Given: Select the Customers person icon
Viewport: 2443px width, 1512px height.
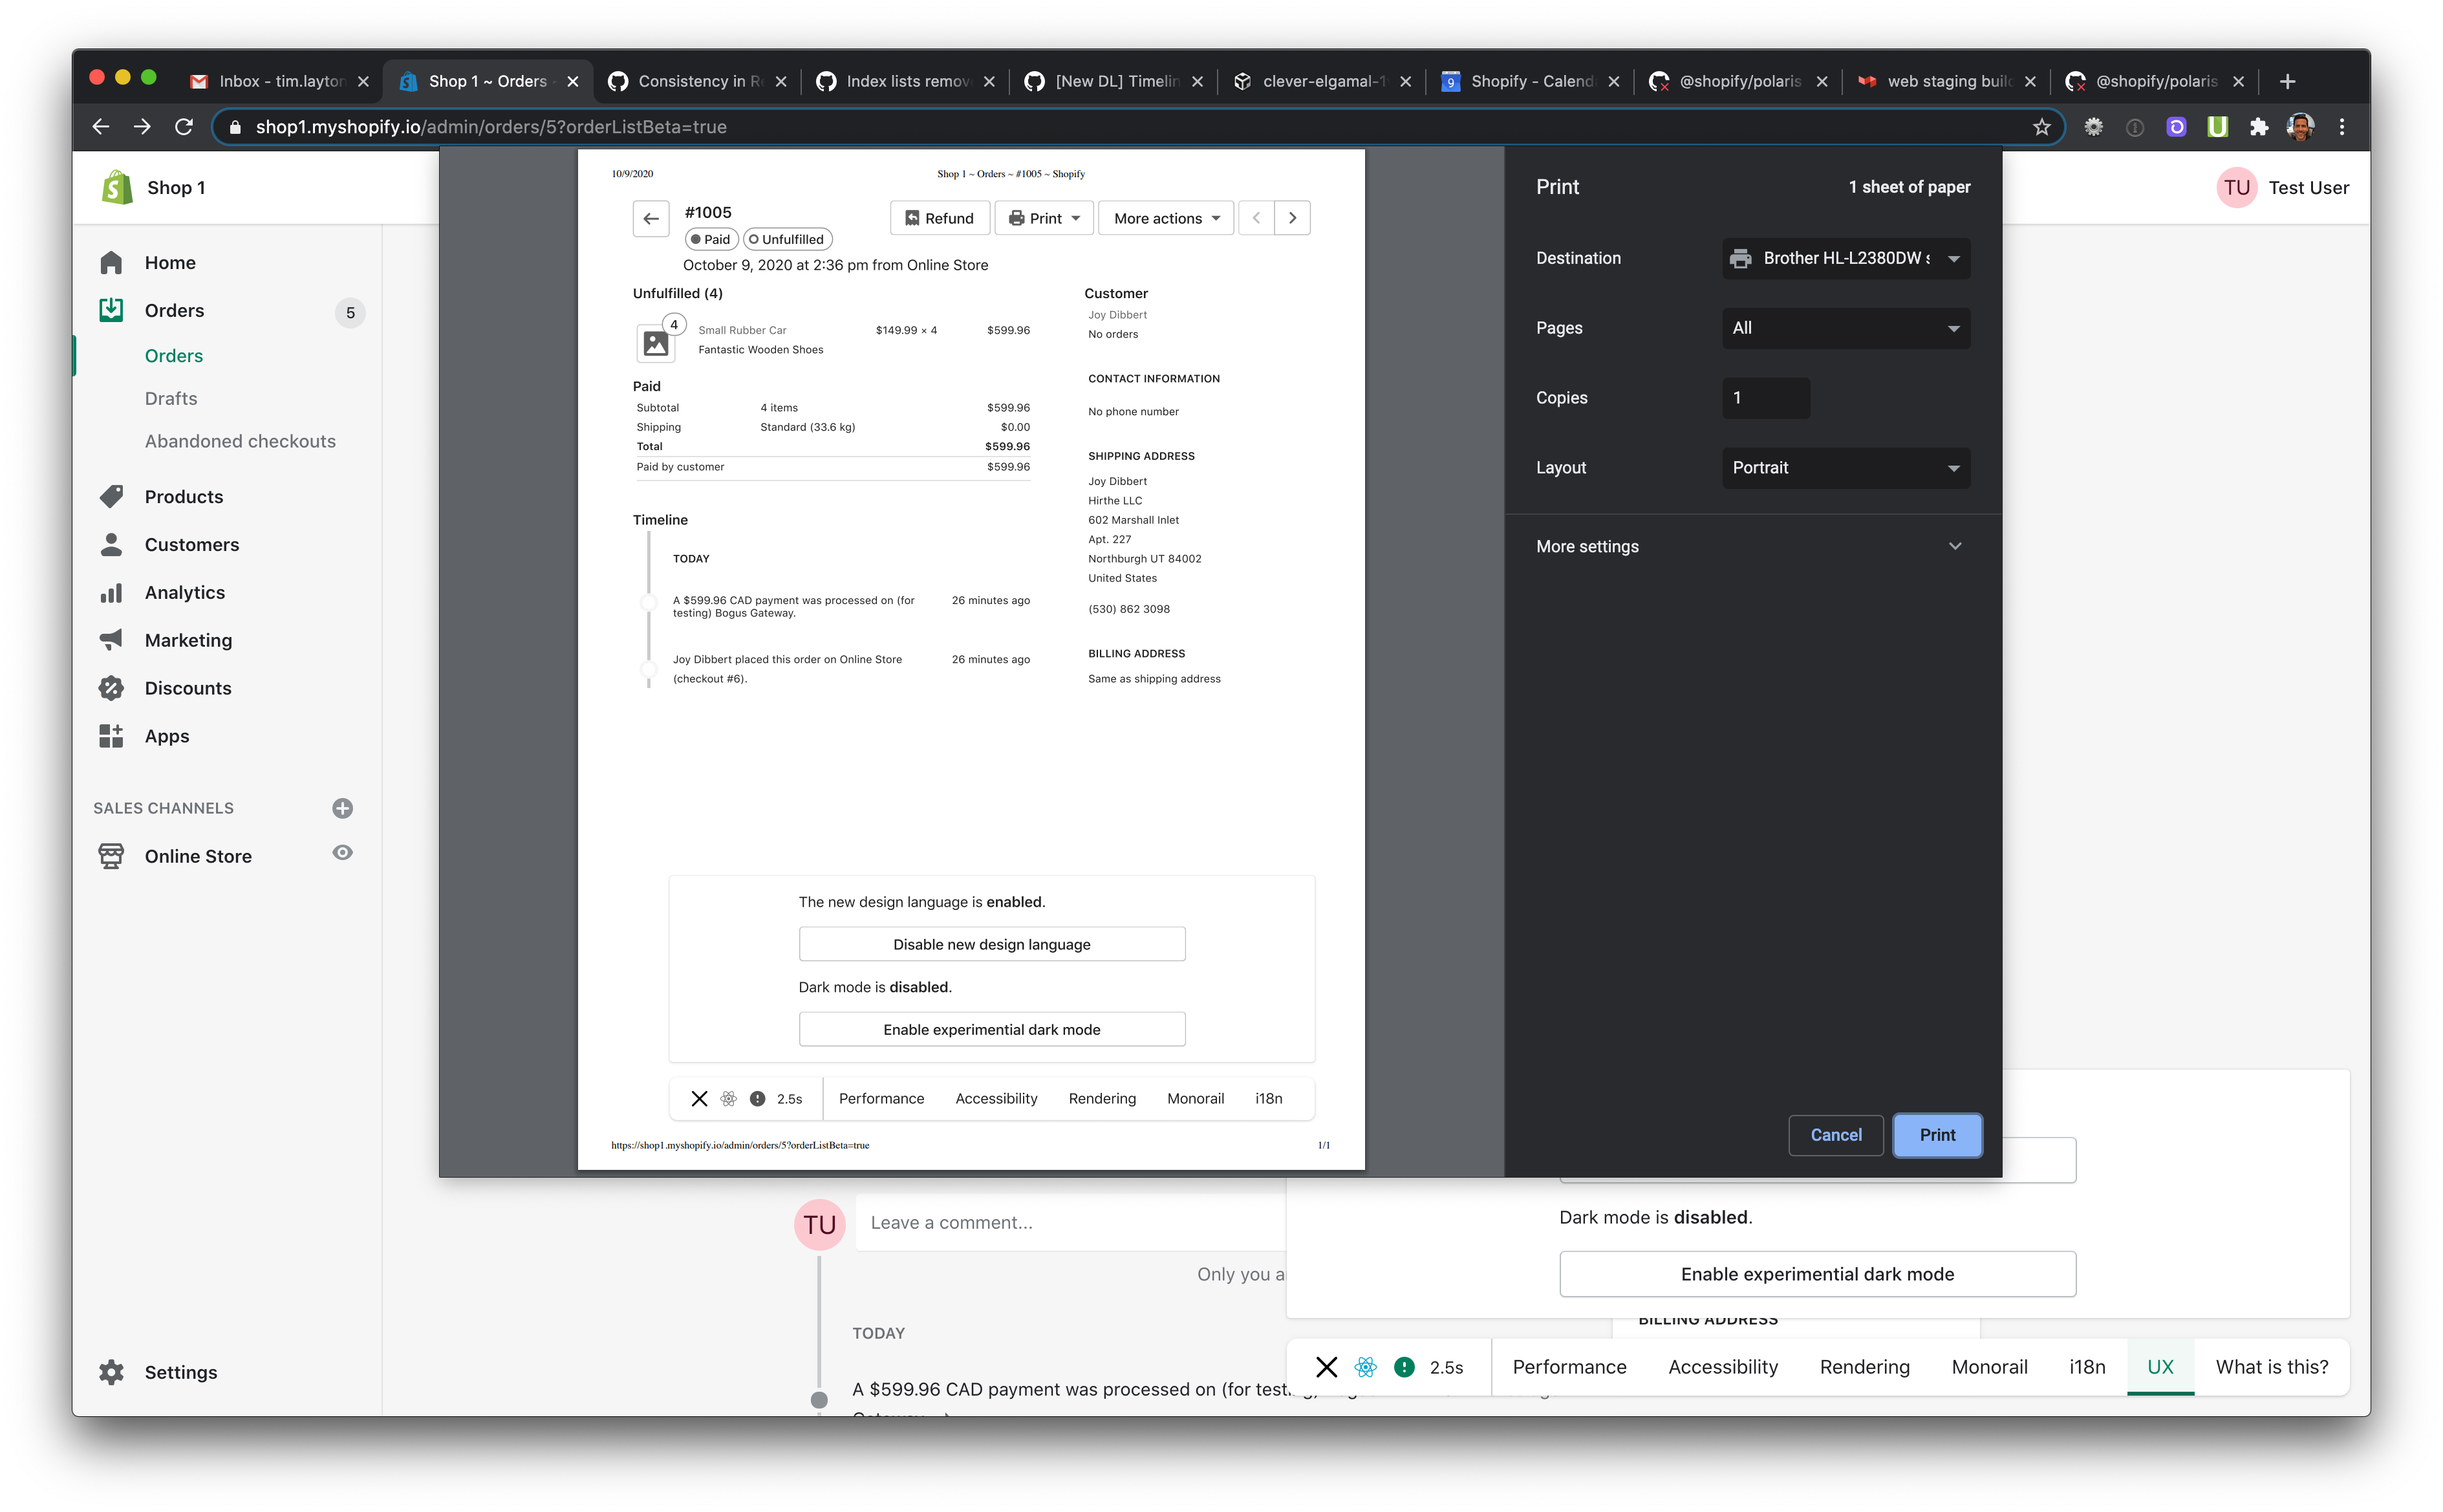Looking at the screenshot, I should pyautogui.click(x=112, y=544).
